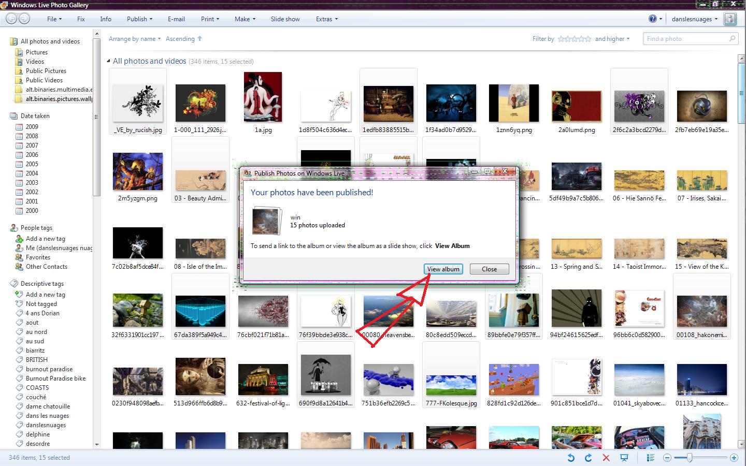Click Fix in the toolbar
The height and width of the screenshot is (466, 746).
81,19
